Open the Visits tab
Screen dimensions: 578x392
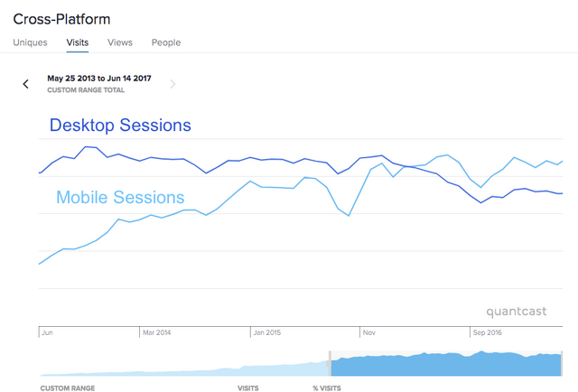click(x=78, y=42)
